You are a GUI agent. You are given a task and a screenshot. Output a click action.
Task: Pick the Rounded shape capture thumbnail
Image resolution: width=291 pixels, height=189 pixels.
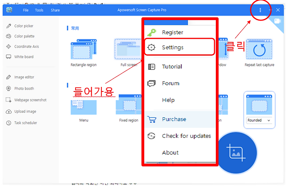click(259, 105)
